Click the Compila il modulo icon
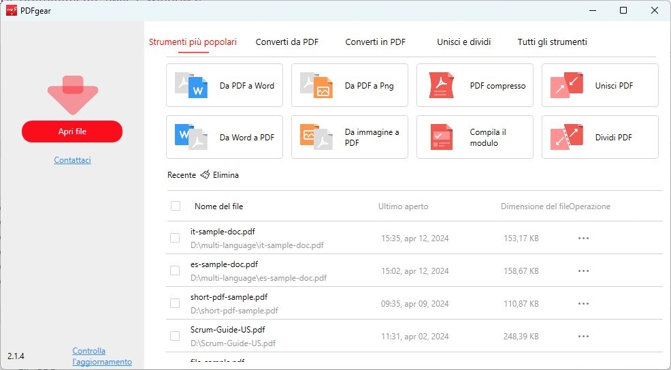The height and width of the screenshot is (370, 671). pos(441,137)
